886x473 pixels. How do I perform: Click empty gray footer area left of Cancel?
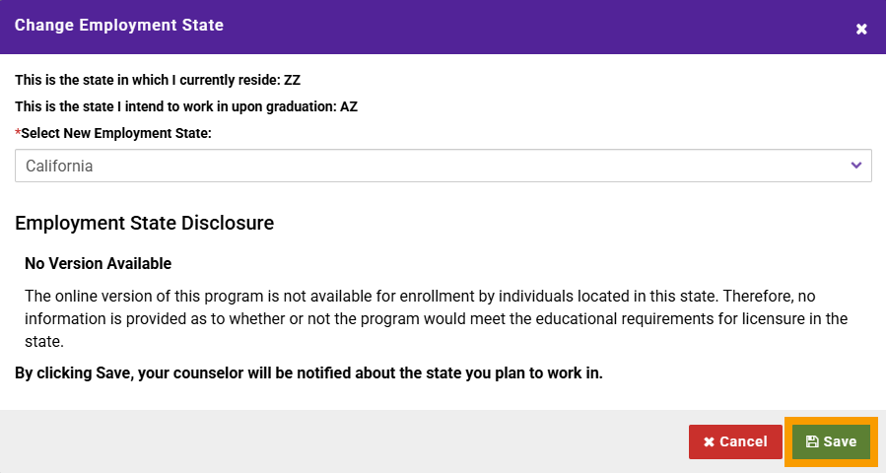(x=339, y=441)
